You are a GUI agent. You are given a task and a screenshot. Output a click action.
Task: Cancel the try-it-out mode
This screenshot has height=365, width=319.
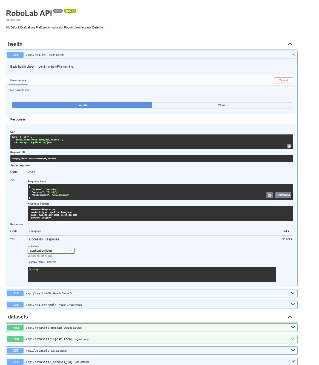tap(283, 80)
